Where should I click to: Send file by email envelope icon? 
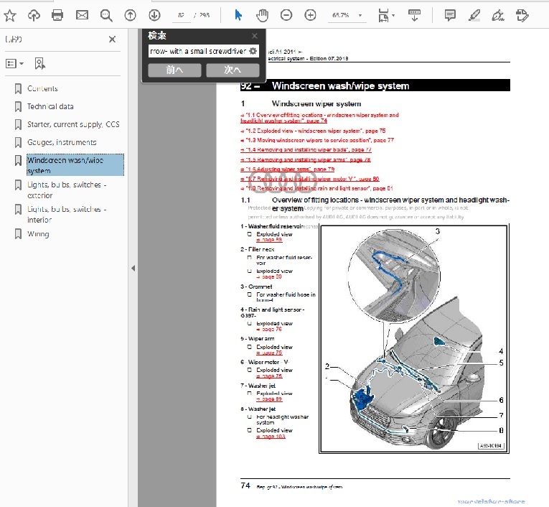coord(82,15)
